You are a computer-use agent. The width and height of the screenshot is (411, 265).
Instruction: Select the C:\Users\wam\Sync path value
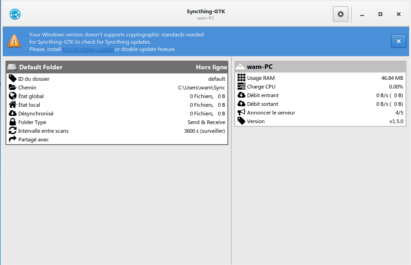coord(201,88)
